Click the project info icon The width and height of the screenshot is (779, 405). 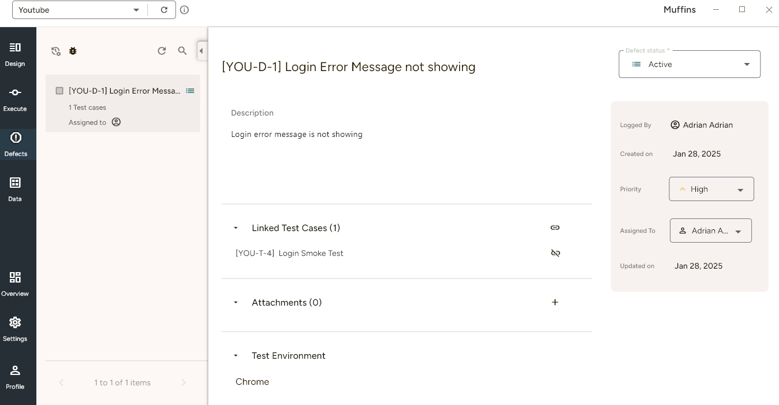tap(184, 10)
